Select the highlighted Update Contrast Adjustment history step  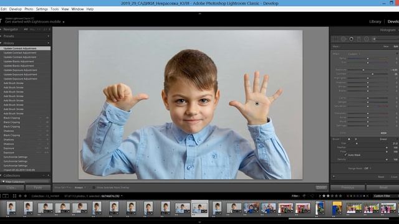click(x=26, y=49)
